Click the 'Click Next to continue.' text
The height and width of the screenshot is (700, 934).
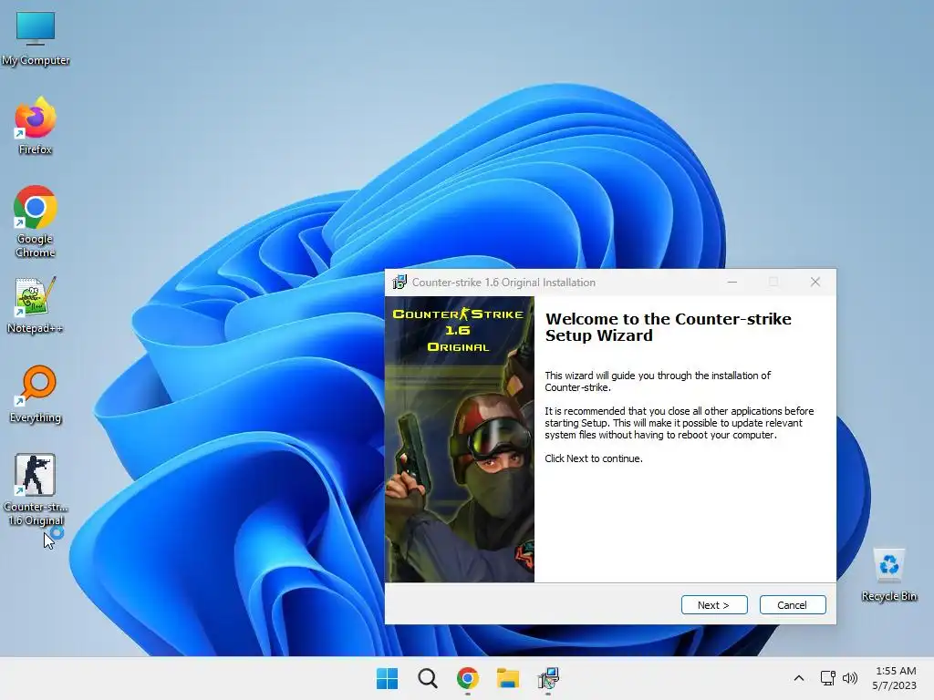593,458
